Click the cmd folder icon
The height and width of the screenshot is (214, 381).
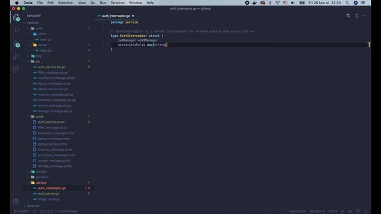[33, 29]
